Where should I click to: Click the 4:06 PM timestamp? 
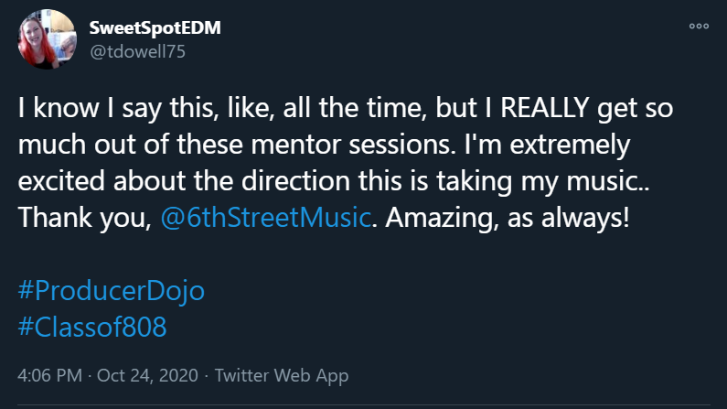[x=48, y=375]
